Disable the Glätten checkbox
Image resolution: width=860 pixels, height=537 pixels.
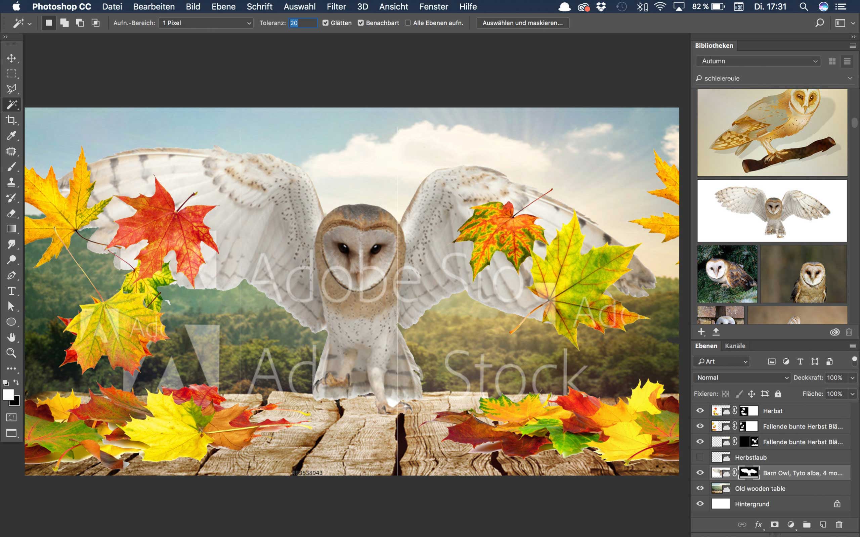coord(326,23)
